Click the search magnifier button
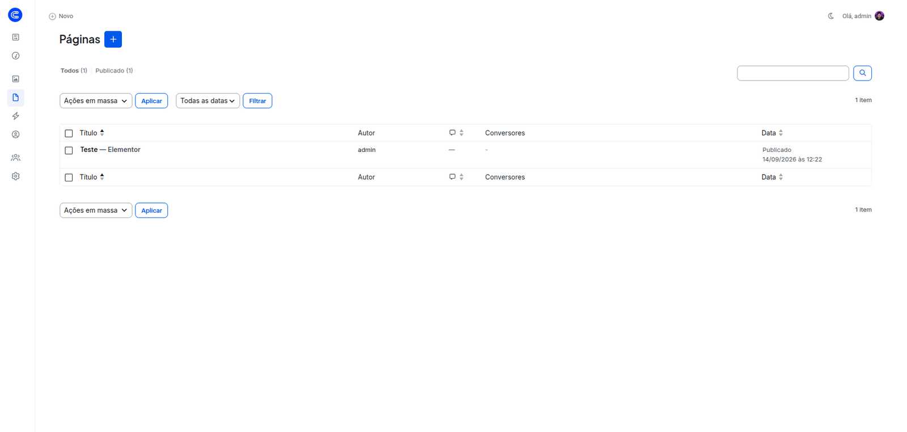This screenshot has width=907, height=432. (862, 73)
